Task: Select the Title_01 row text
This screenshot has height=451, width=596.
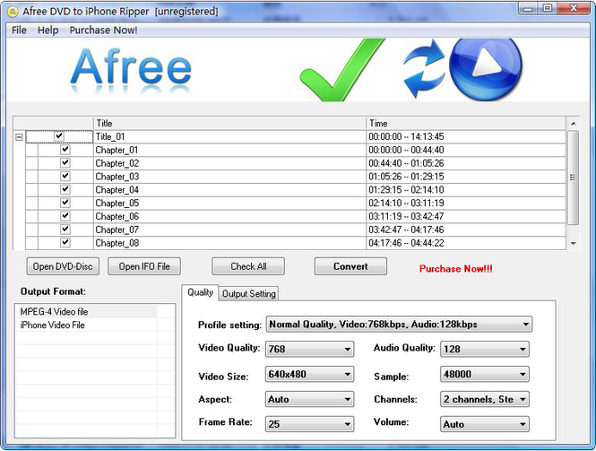Action: 110,136
